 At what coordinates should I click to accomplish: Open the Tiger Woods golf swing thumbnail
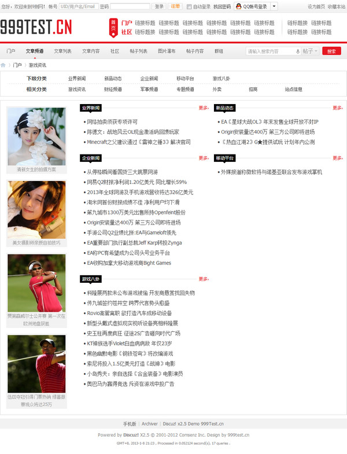click(36, 364)
